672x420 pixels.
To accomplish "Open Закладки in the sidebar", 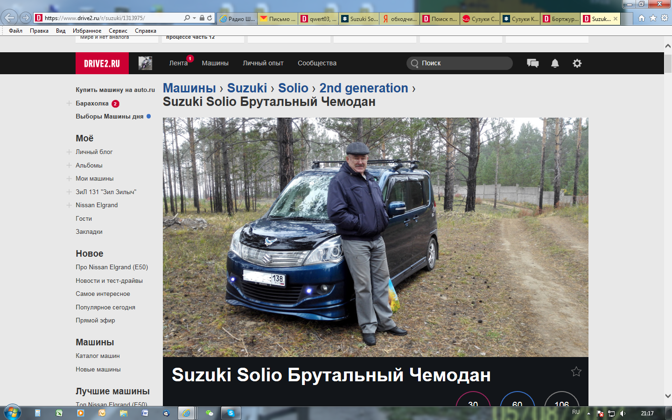I will (x=89, y=231).
